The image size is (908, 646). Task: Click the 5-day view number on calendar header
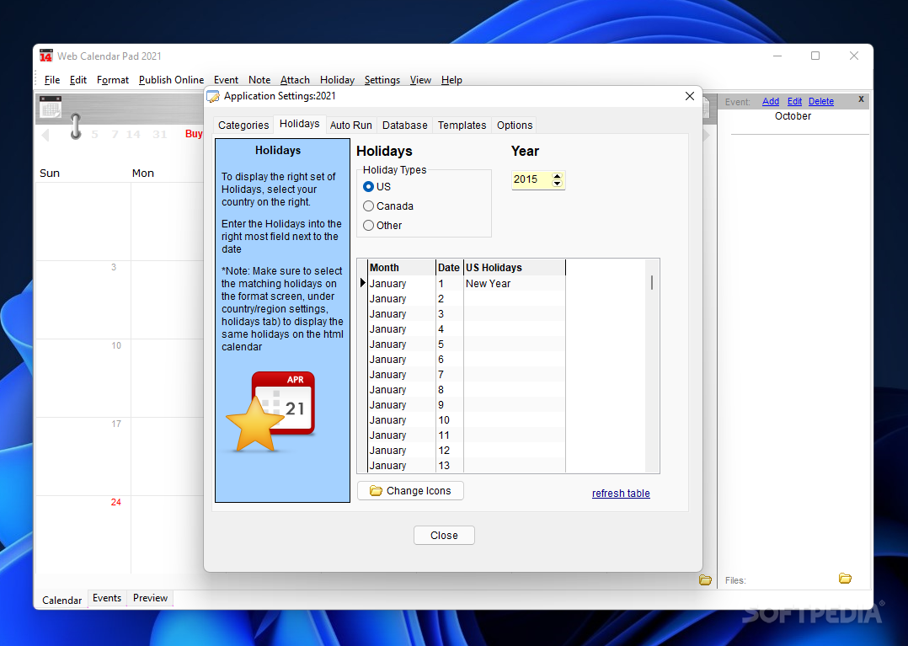[x=95, y=134]
